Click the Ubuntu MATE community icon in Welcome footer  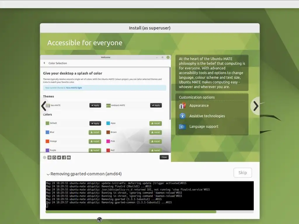[50, 157]
